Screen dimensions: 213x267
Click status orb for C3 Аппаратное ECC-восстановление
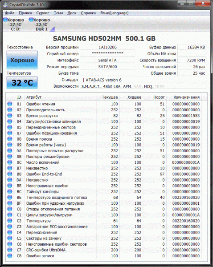click(10, 227)
